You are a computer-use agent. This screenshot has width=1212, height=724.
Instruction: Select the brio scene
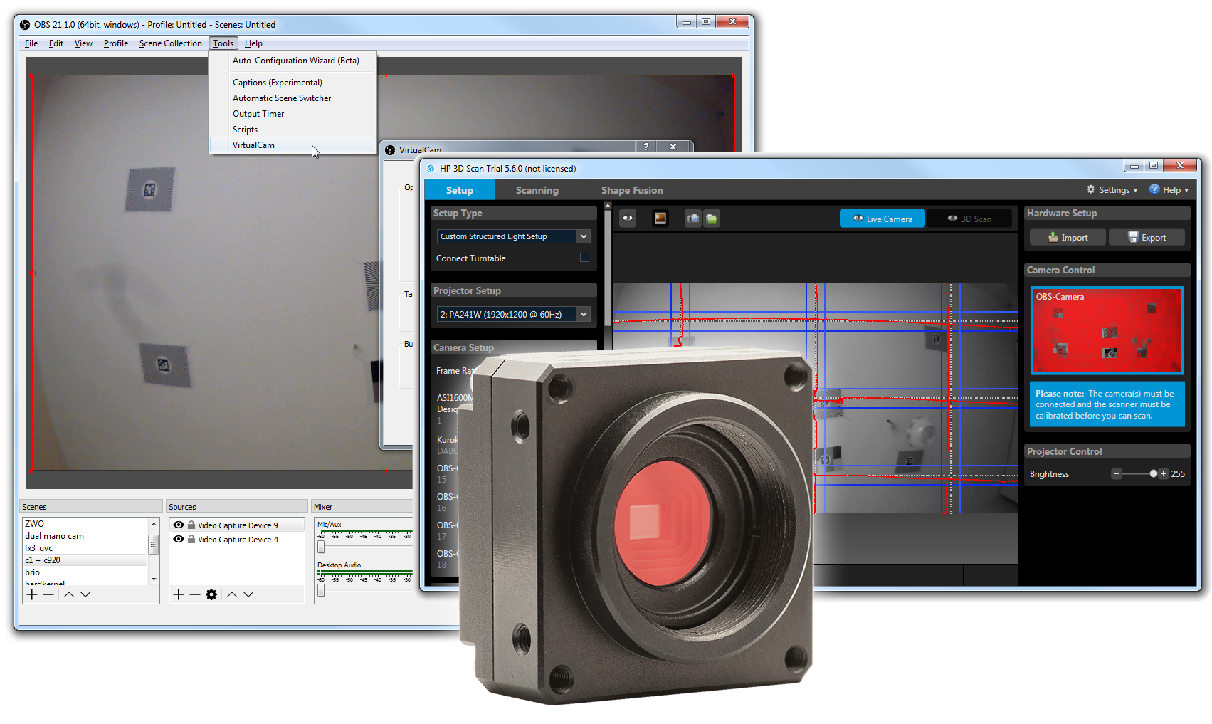pyautogui.click(x=85, y=572)
